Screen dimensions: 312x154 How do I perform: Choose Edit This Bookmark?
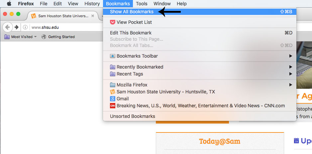[200, 33]
